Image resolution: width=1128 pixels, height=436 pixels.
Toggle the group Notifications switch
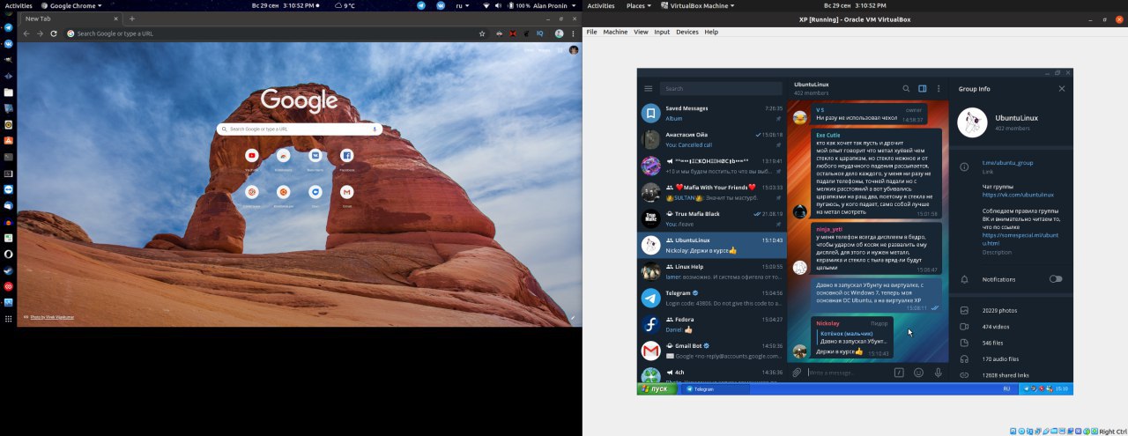pos(1056,279)
